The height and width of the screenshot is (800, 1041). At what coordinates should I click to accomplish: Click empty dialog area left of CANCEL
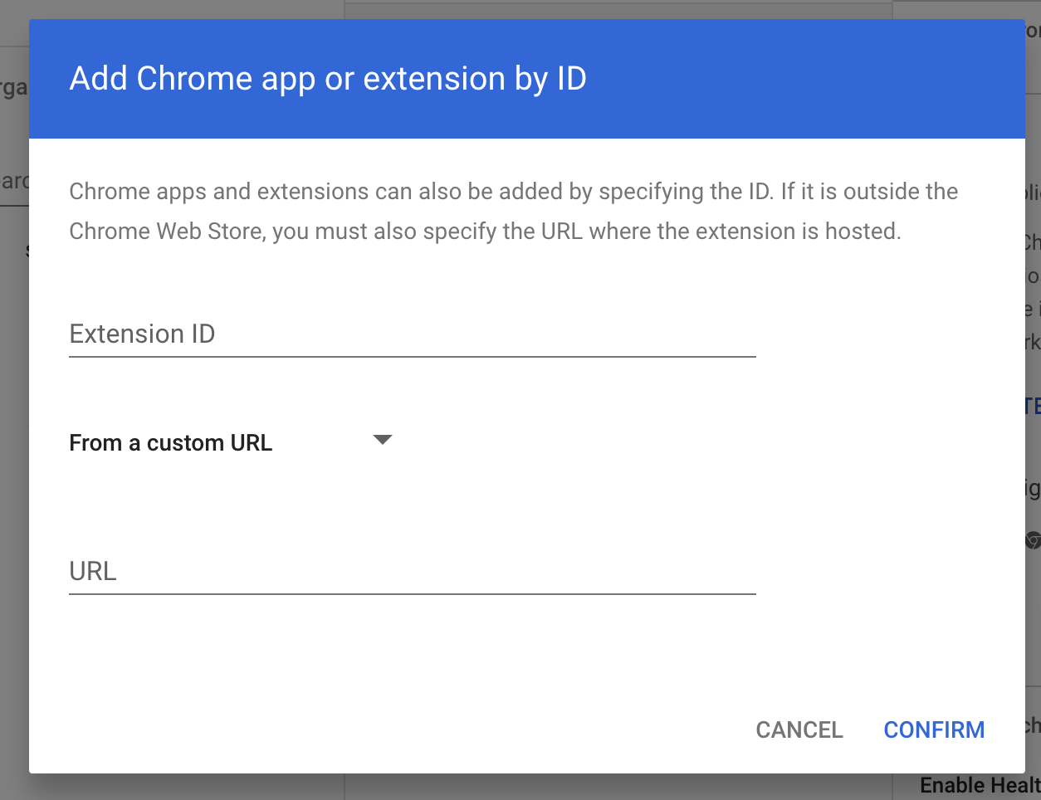[415, 729]
